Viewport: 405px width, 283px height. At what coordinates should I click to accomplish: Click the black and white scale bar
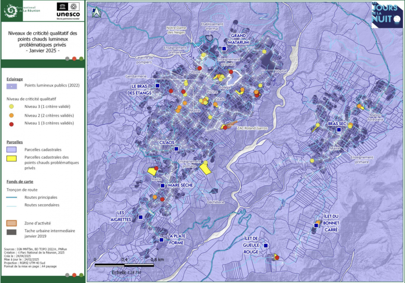tap(124, 265)
